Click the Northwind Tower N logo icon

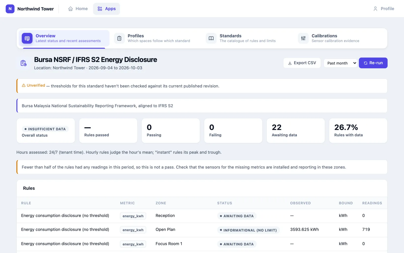(10, 9)
